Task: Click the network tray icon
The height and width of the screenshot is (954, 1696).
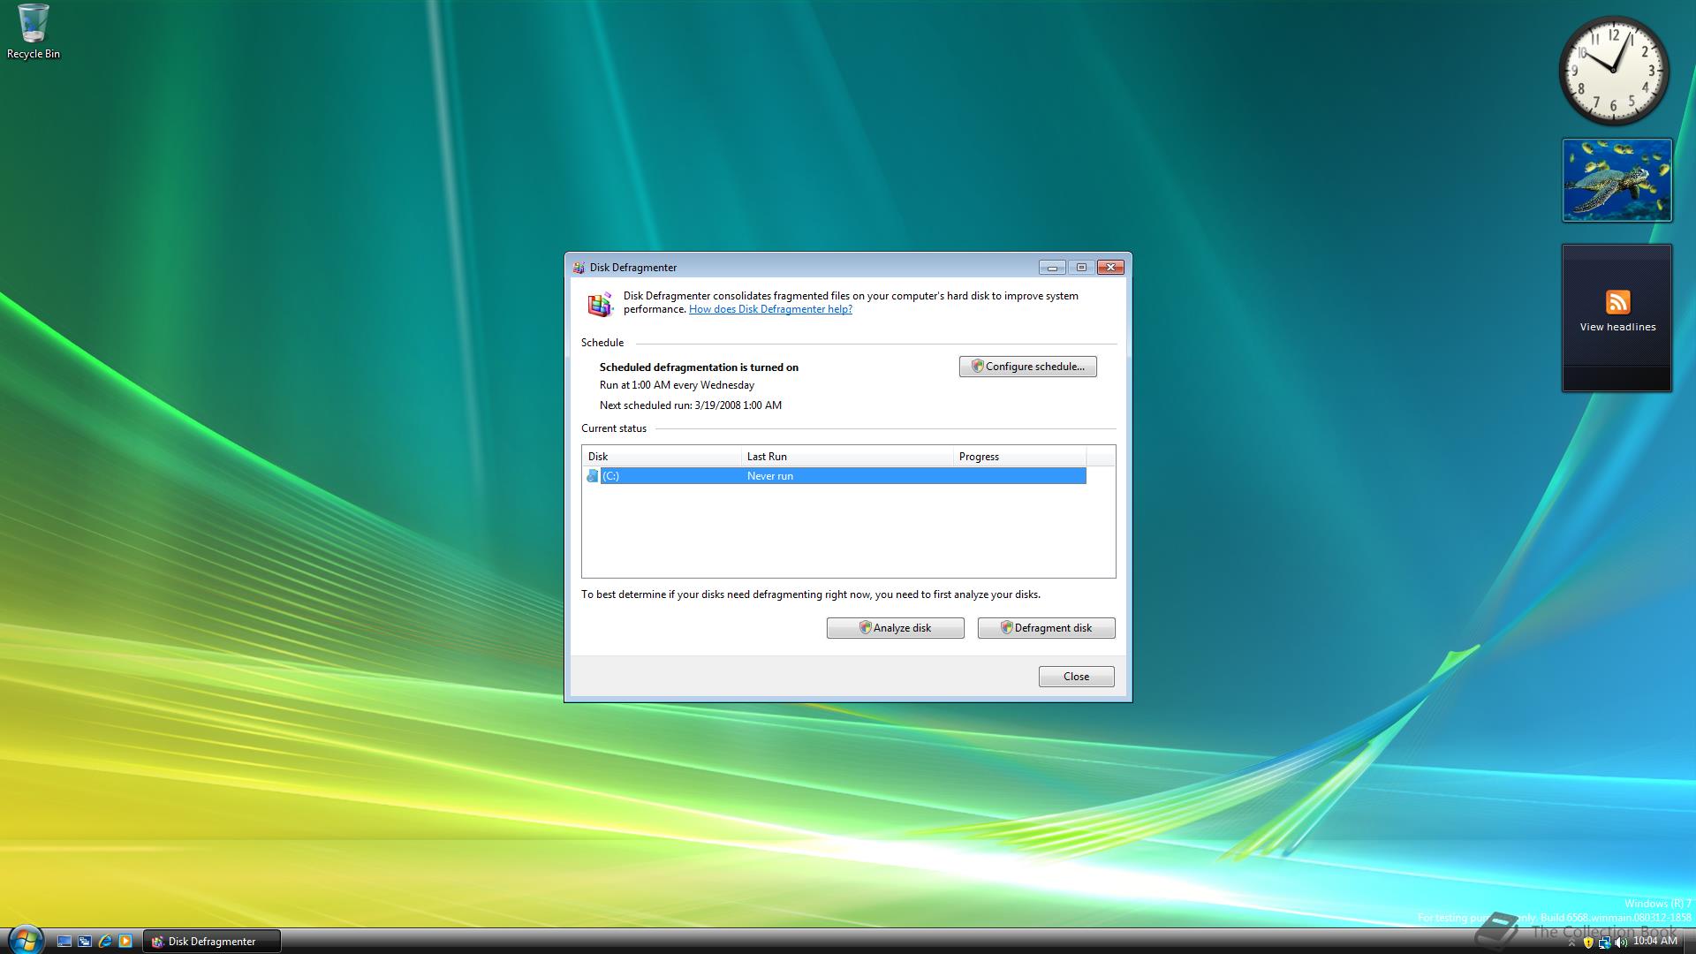Action: (1604, 943)
